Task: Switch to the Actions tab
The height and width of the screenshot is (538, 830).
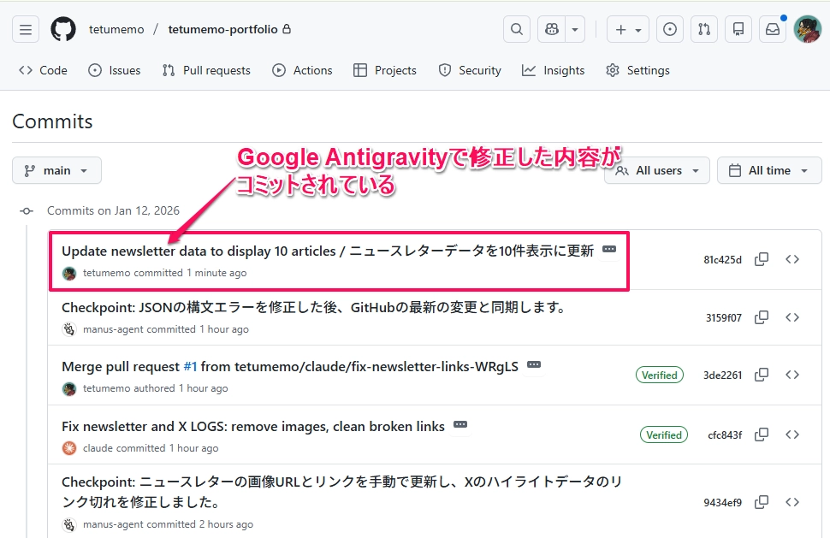Action: coord(302,70)
